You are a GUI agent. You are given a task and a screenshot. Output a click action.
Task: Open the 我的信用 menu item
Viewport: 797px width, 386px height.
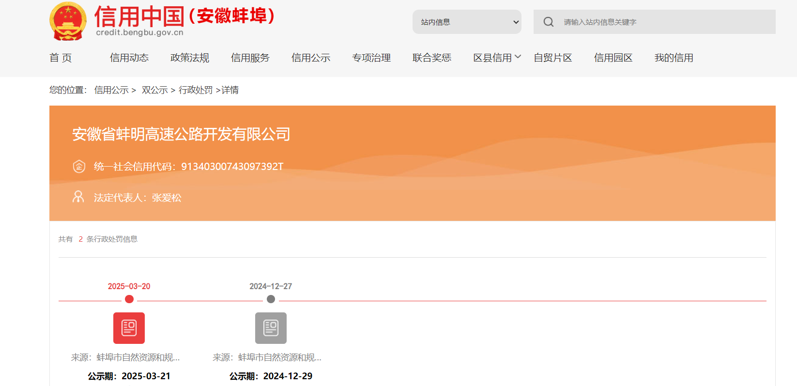tap(674, 58)
